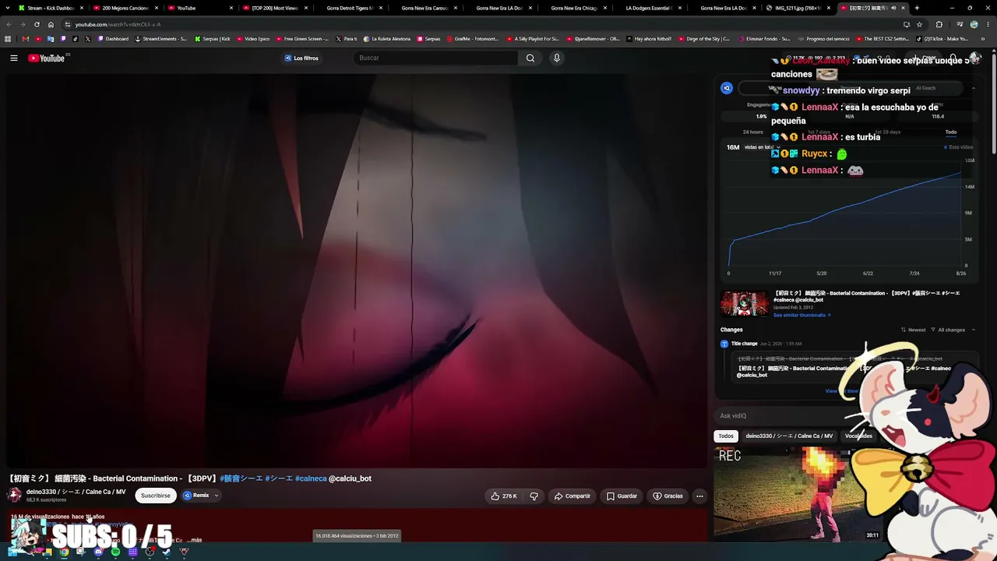Open the Twitch bookmark icon
This screenshot has width=997, height=561.
[63, 39]
